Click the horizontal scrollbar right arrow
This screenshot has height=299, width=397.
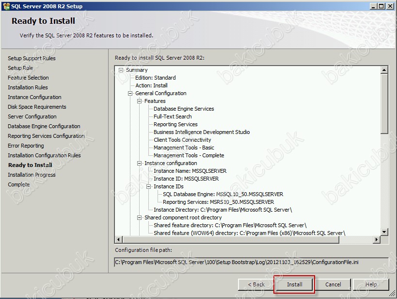(x=377, y=239)
